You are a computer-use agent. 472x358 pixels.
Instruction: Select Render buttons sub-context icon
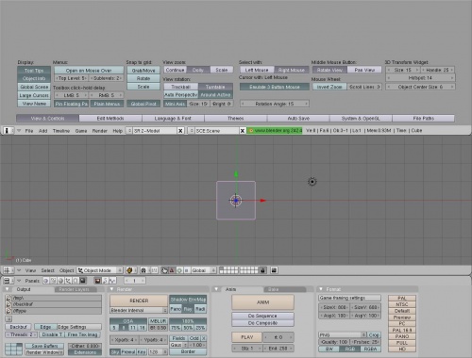97,281
